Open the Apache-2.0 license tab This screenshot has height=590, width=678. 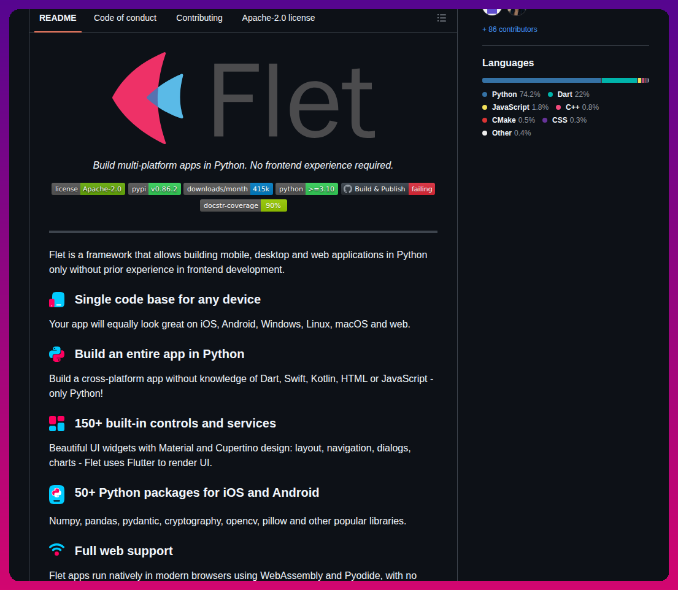tap(279, 18)
